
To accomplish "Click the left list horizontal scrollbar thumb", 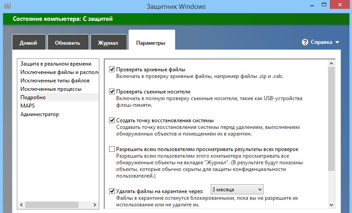I will tap(52, 205).
